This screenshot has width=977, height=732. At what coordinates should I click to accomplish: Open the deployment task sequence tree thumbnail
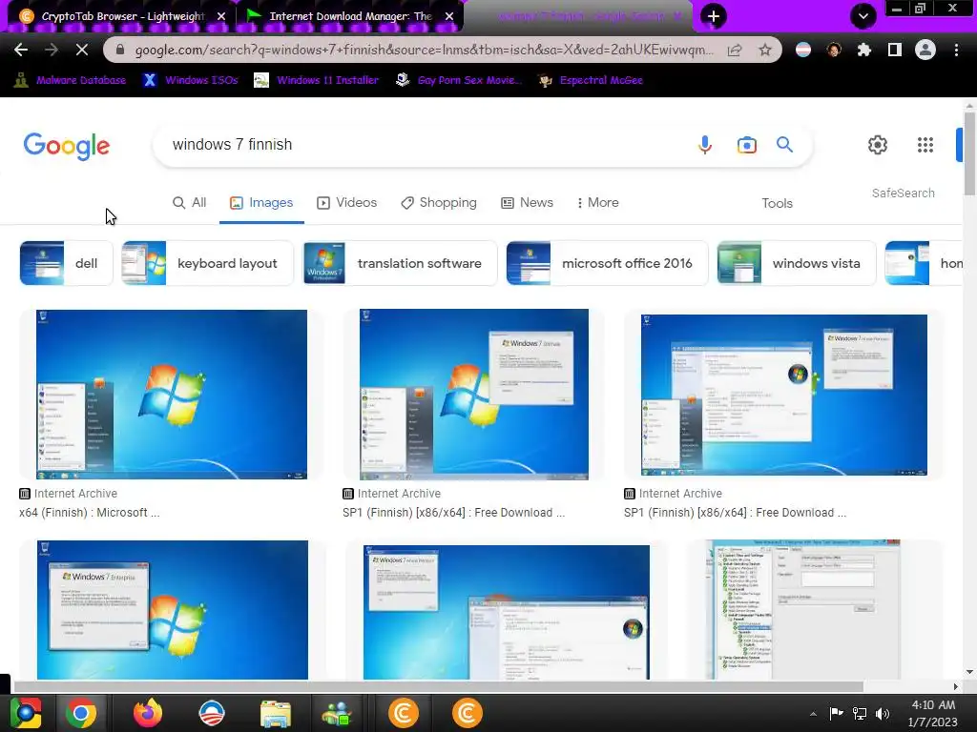(803, 610)
